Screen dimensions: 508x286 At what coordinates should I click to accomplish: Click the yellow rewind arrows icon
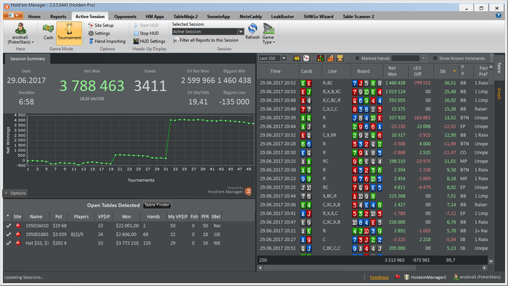(x=296, y=58)
